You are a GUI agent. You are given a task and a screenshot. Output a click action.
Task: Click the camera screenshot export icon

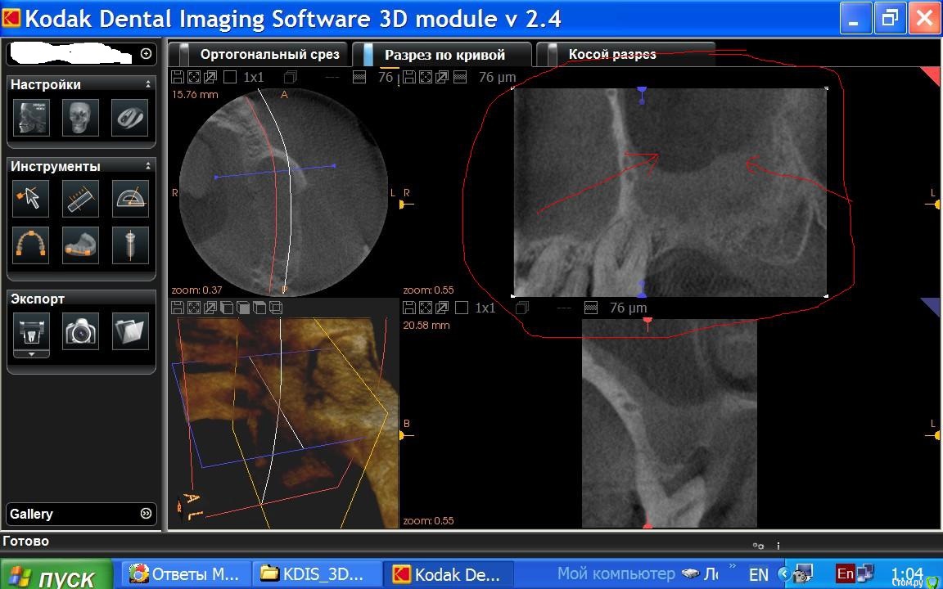coord(80,331)
